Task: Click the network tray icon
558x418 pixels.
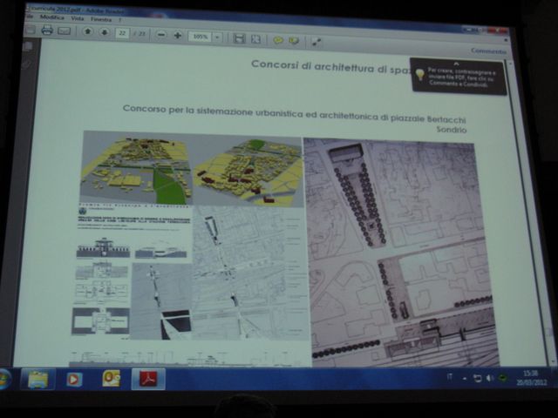Action: 478,379
